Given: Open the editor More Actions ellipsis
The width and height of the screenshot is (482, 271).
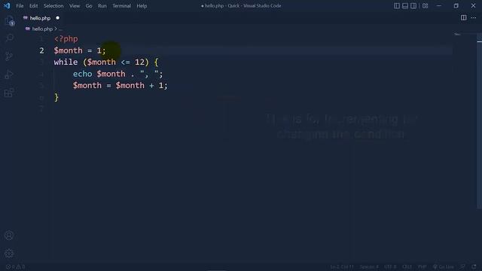Looking at the screenshot, I should (x=474, y=18).
